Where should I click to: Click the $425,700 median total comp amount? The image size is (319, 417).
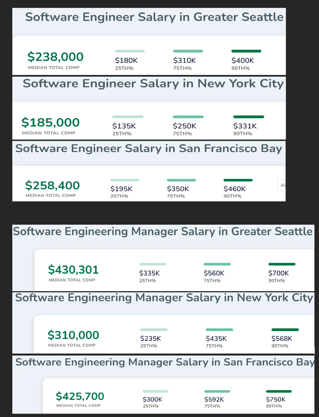coord(80,397)
